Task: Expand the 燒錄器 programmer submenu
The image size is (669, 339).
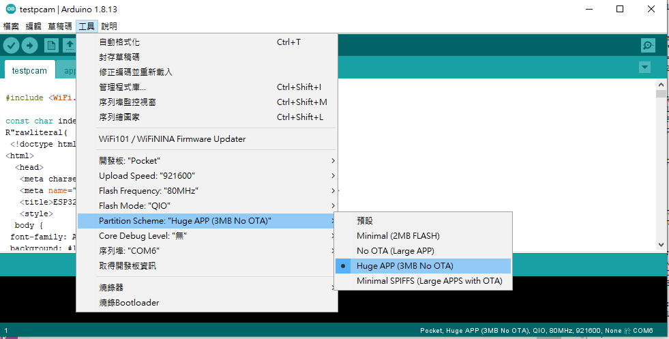Action: point(207,288)
